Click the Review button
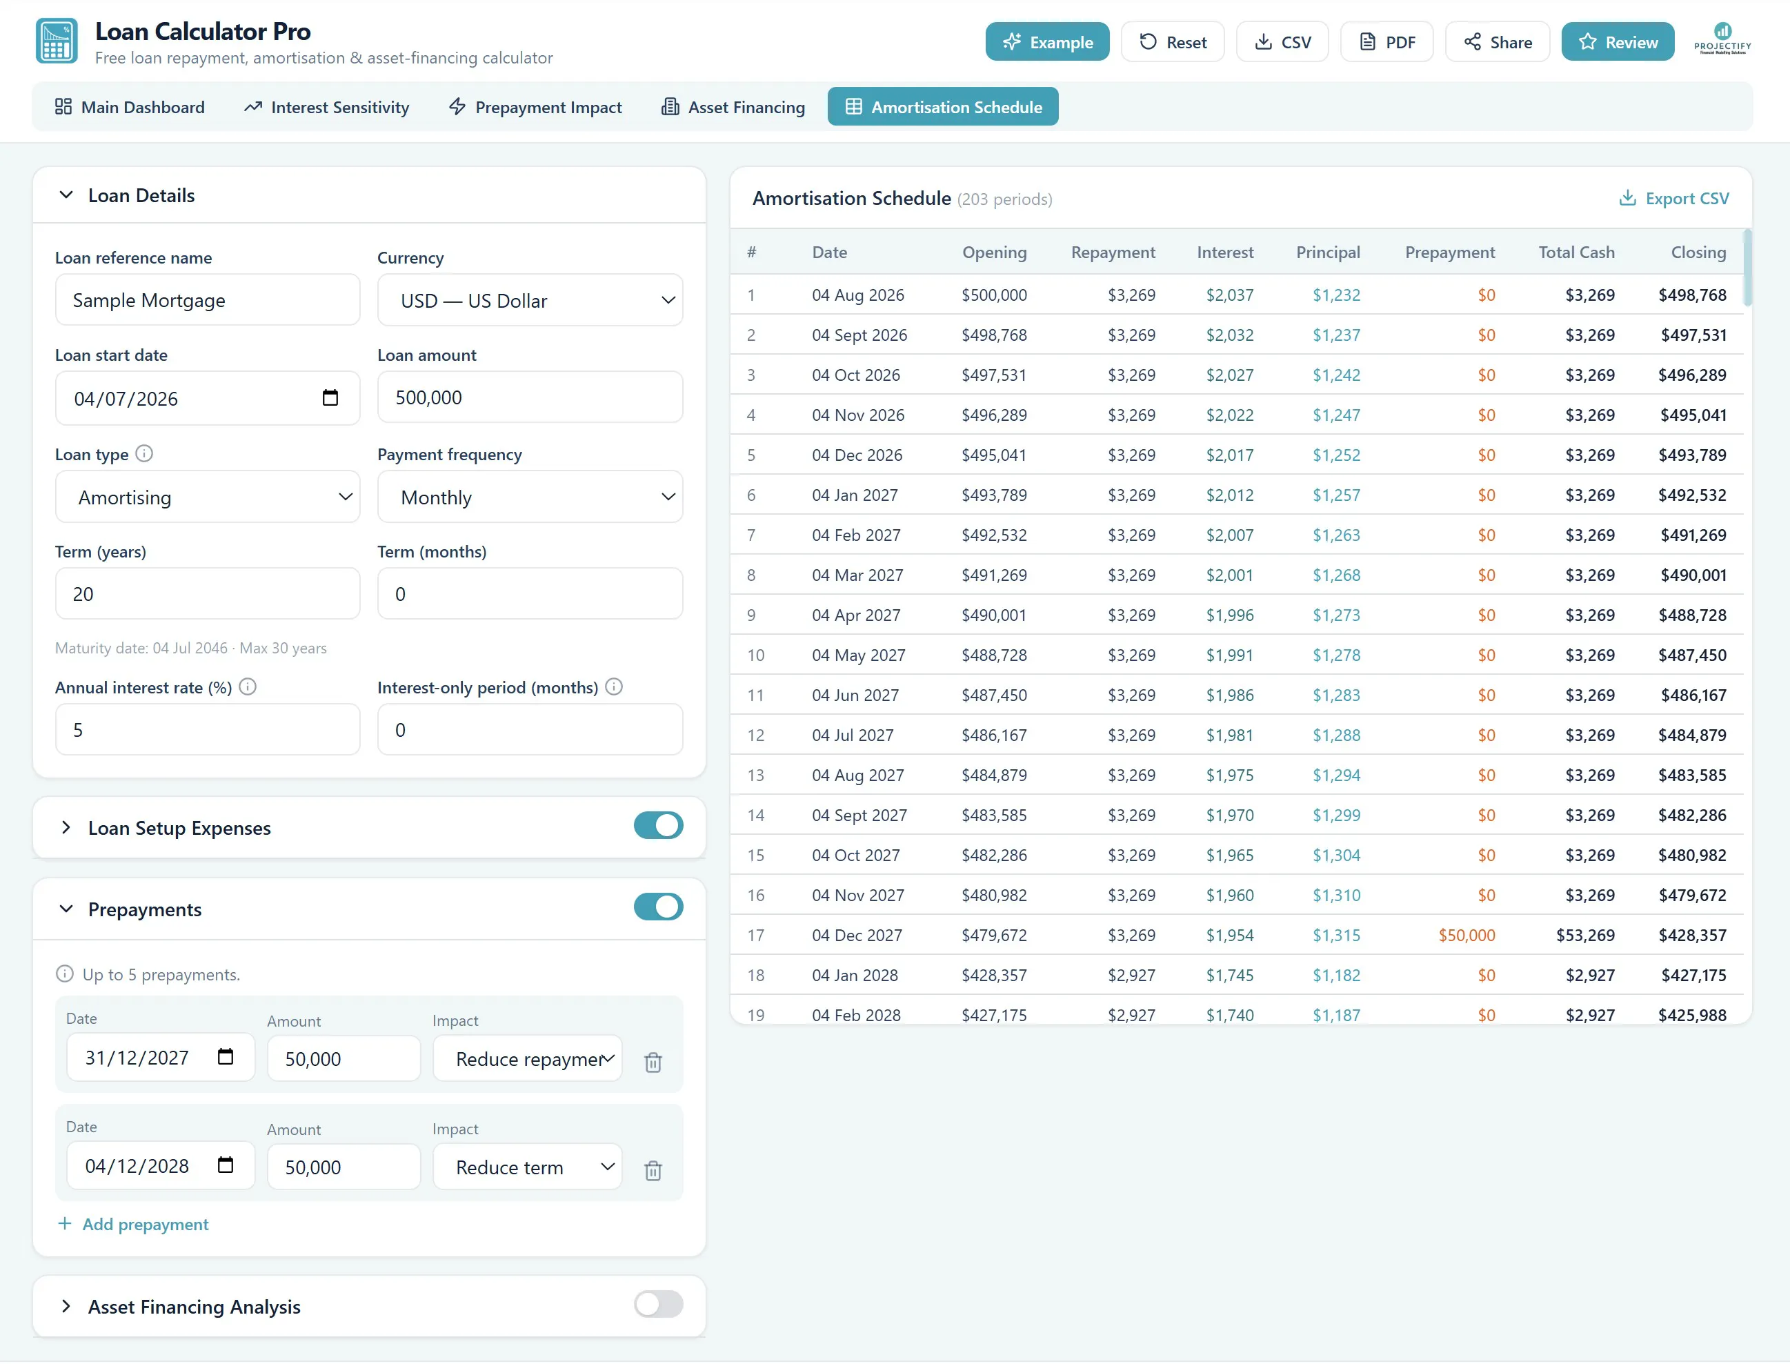 (x=1617, y=42)
